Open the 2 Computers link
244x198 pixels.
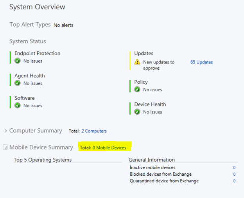coord(94,131)
